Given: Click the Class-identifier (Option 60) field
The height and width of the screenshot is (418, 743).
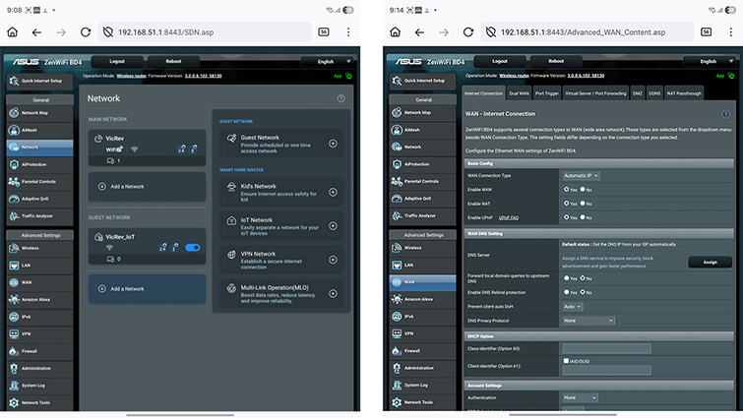Looking at the screenshot, I should (x=605, y=348).
